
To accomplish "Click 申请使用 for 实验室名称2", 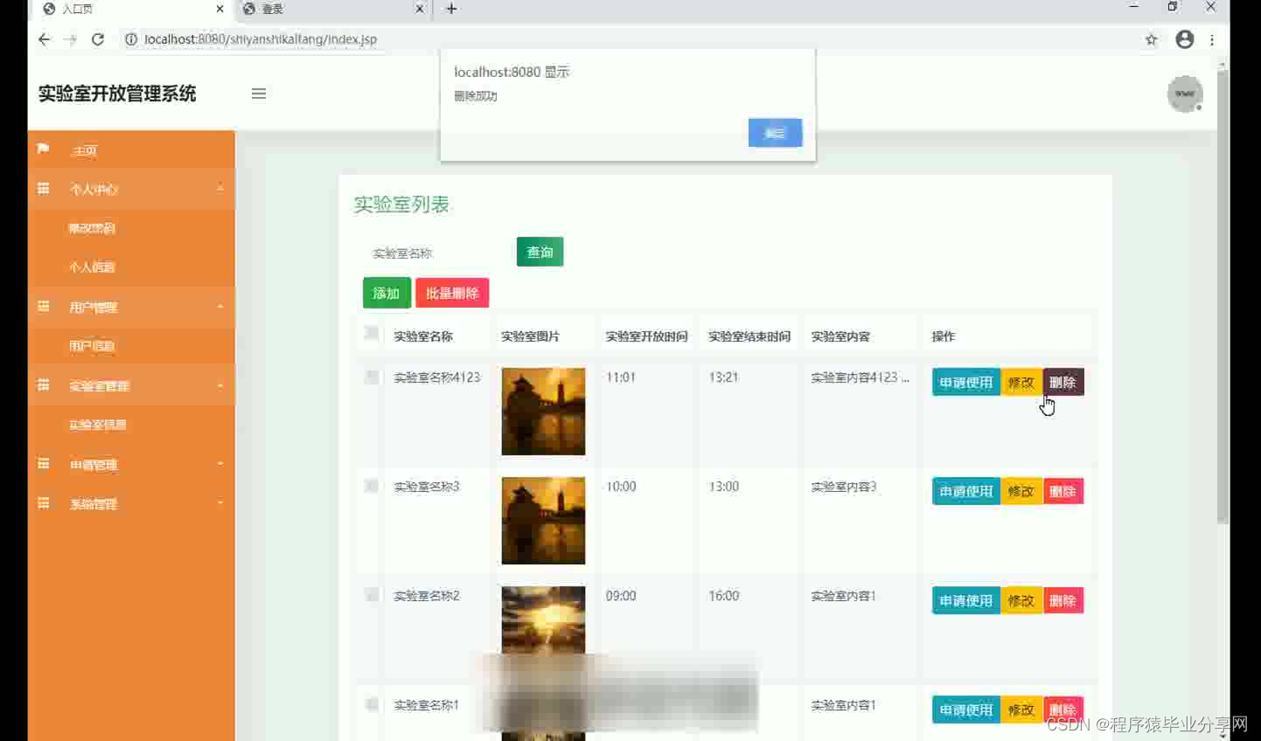I will pos(966,600).
